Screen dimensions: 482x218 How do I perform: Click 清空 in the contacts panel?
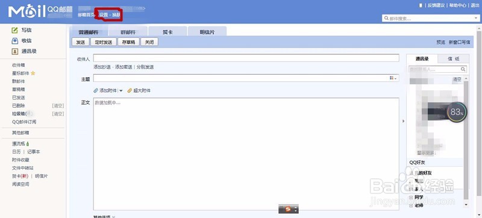(457, 79)
